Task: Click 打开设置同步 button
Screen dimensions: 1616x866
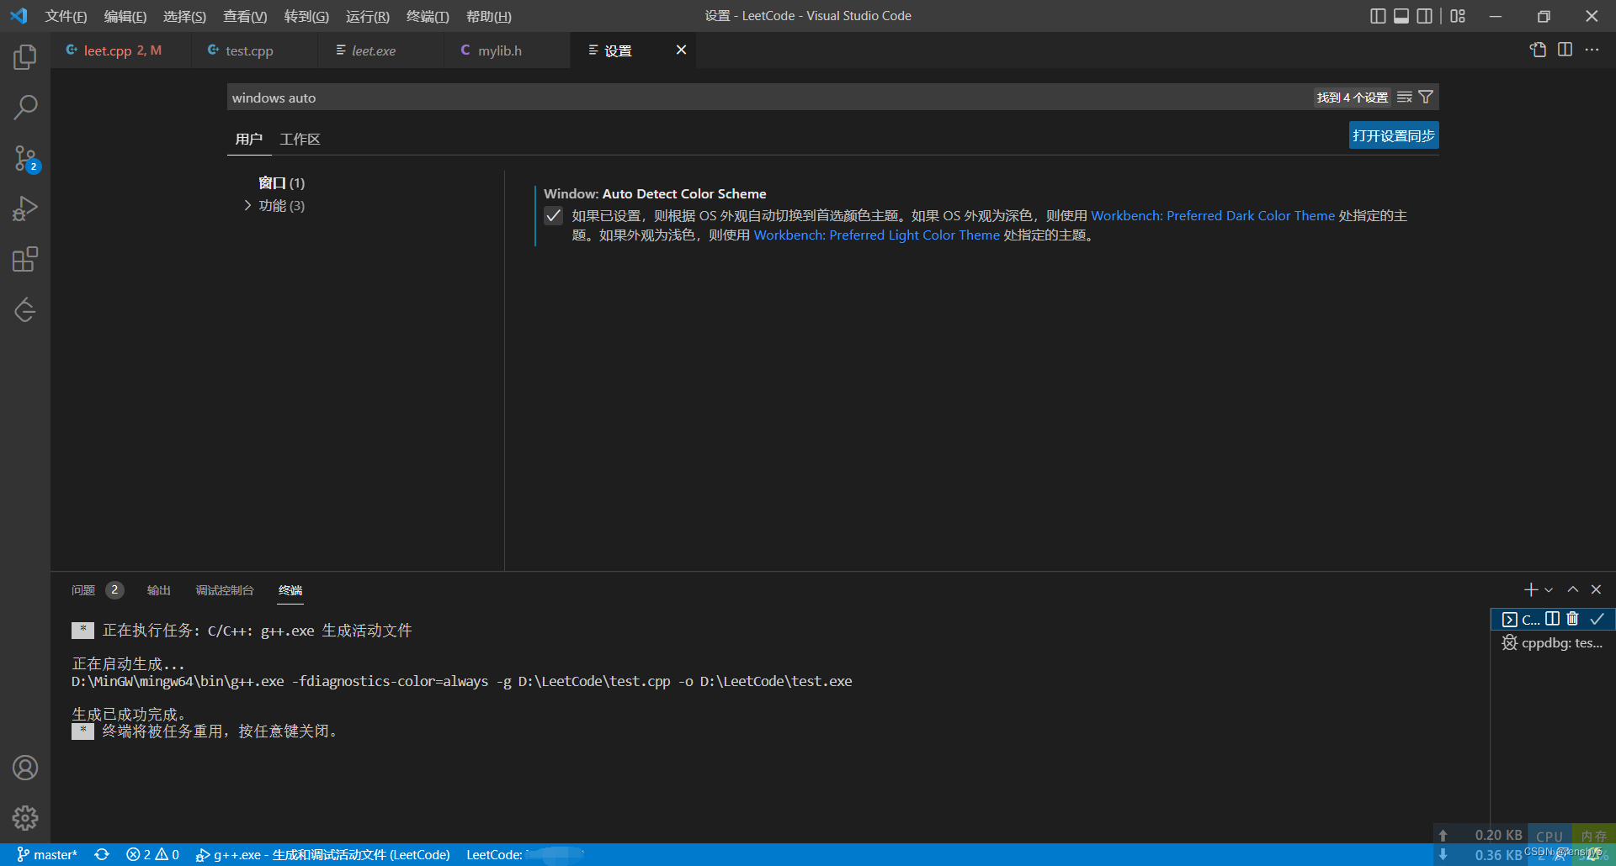Action: pyautogui.click(x=1394, y=135)
